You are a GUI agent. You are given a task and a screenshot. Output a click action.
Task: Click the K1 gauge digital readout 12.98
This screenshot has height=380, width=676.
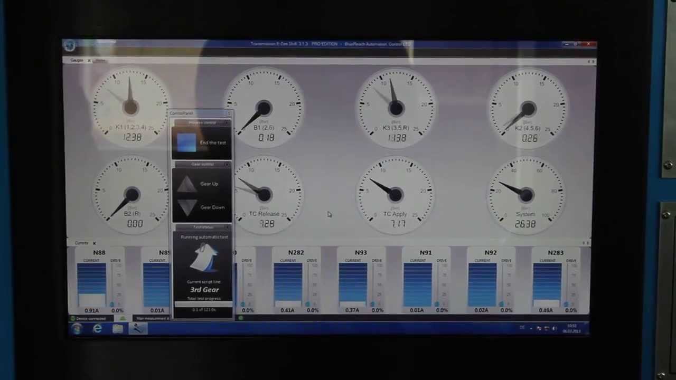(132, 137)
